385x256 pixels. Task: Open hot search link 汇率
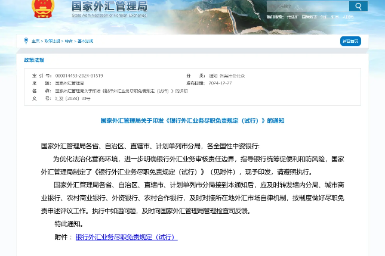pyautogui.click(x=335, y=17)
